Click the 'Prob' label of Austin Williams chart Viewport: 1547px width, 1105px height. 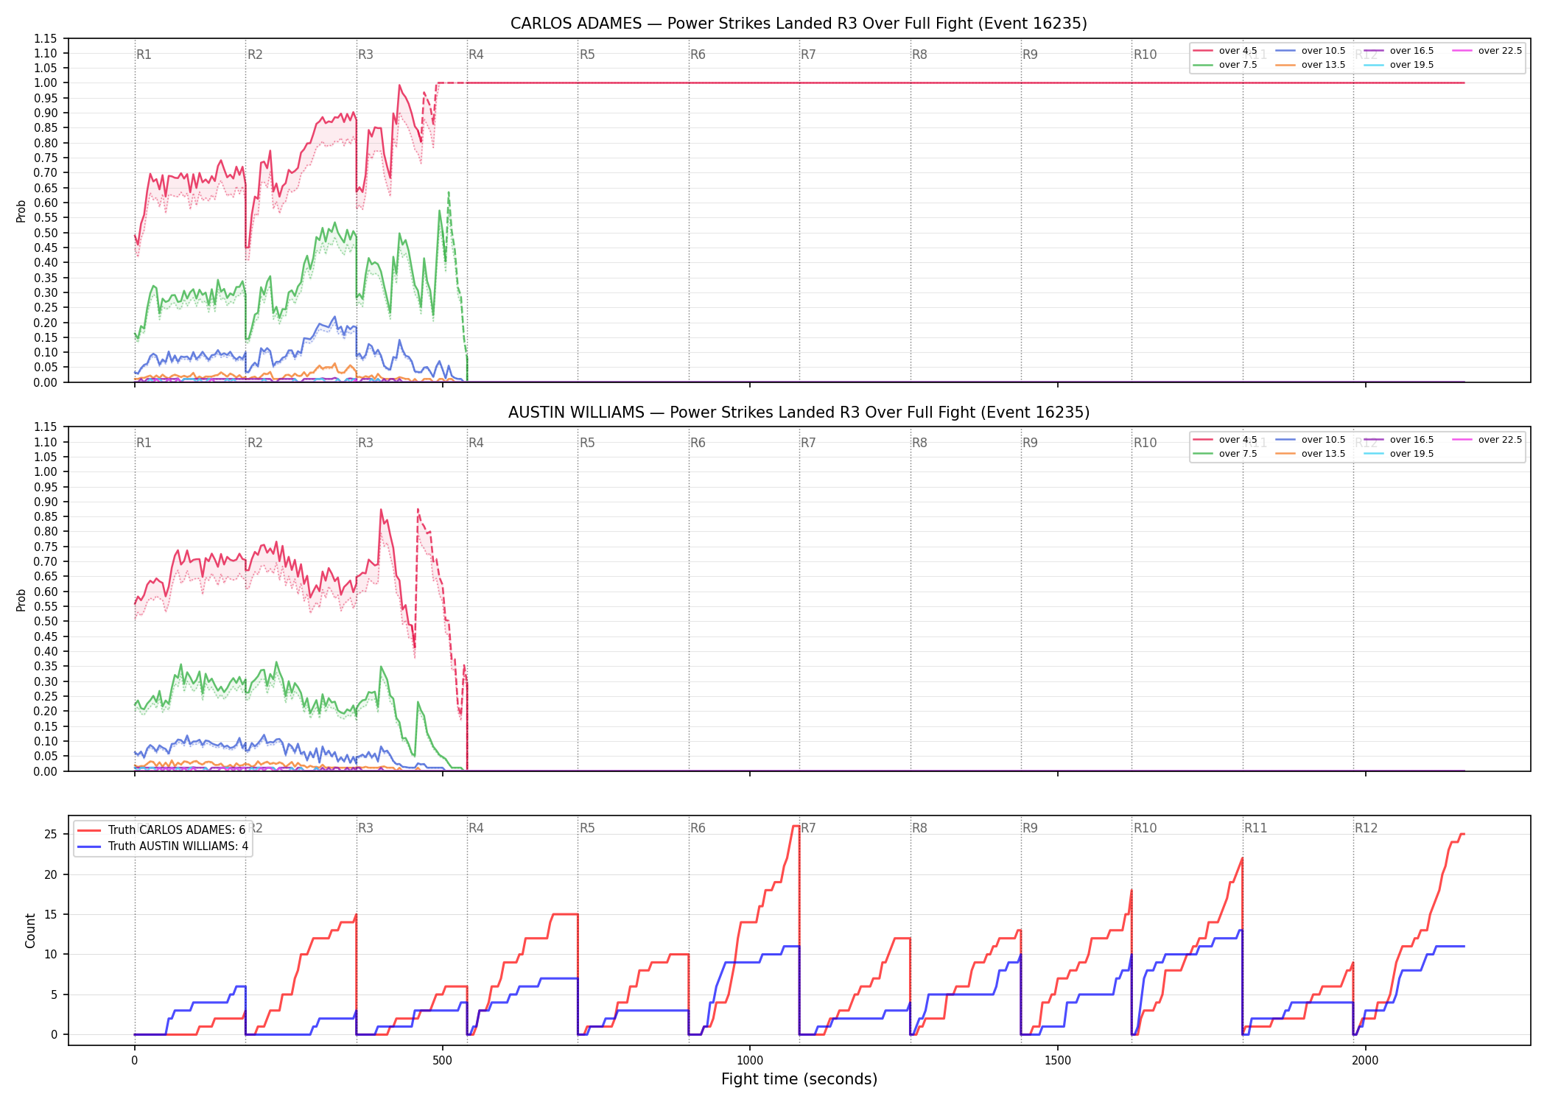(x=21, y=600)
